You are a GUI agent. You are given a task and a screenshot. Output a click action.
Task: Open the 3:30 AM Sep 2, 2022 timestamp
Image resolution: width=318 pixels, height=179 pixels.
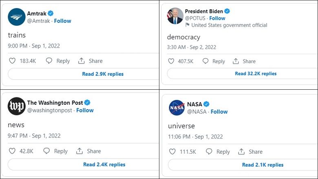(192, 47)
